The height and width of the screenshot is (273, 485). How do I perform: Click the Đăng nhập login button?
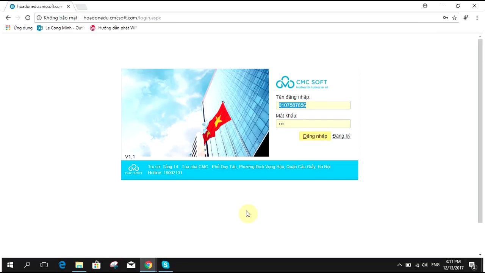(x=315, y=136)
